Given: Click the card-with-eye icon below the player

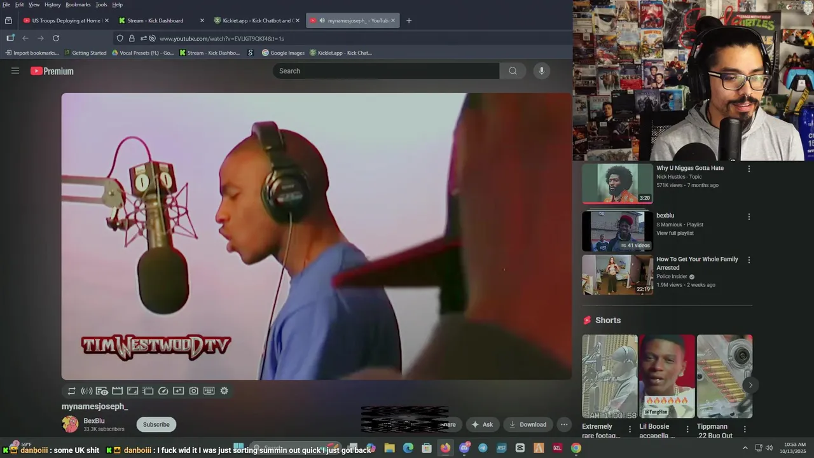Looking at the screenshot, I should point(102,391).
